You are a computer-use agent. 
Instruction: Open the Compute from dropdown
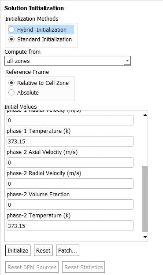click(x=68, y=61)
